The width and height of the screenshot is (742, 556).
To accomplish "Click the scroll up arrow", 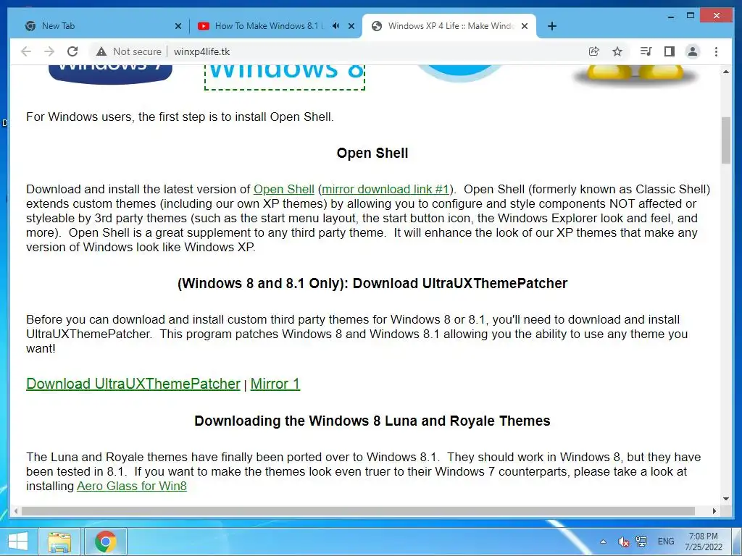I will 726,72.
